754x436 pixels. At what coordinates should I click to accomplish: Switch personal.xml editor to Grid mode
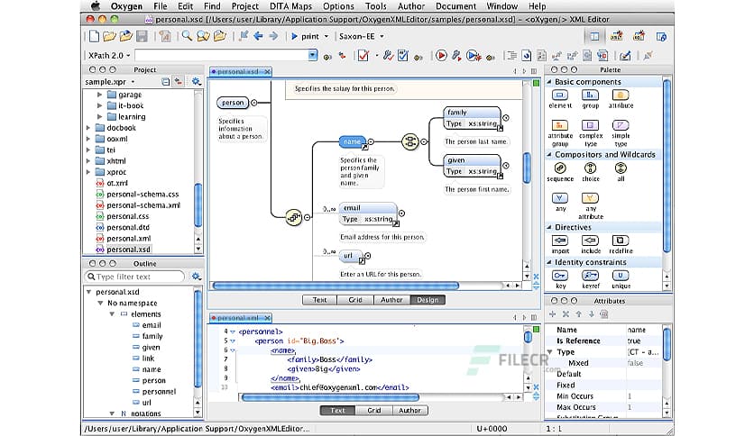click(373, 411)
